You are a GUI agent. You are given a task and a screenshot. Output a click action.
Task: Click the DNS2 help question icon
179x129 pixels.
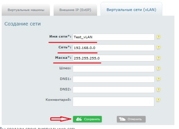point(159,90)
